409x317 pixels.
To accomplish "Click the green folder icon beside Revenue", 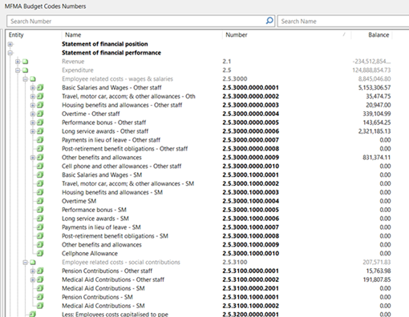I will coord(25,62).
